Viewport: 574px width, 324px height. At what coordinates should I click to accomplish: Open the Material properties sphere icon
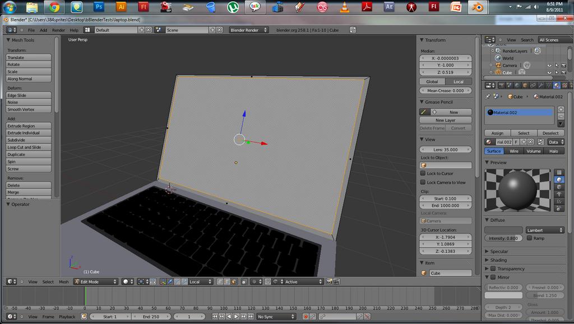point(557,85)
